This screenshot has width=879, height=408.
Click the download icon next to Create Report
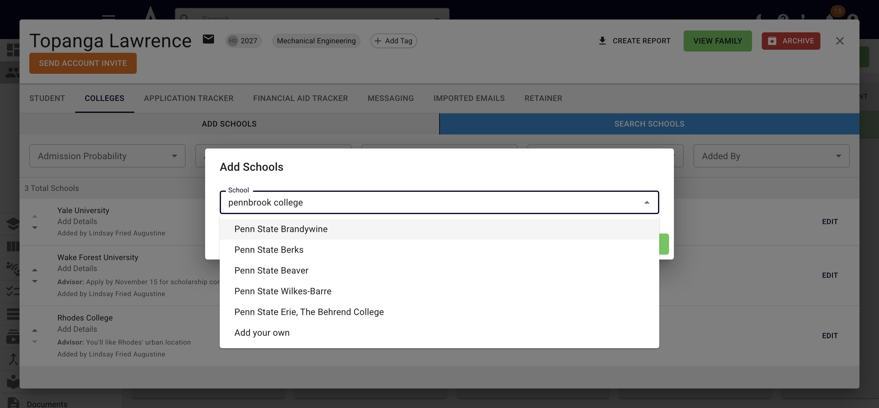pyautogui.click(x=602, y=41)
